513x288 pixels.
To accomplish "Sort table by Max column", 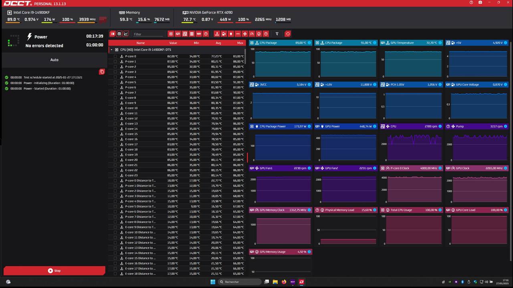I will pos(240,43).
